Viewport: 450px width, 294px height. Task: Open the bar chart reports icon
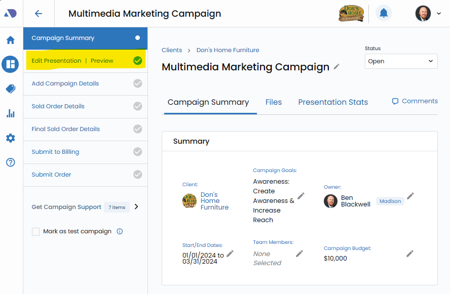tap(10, 113)
